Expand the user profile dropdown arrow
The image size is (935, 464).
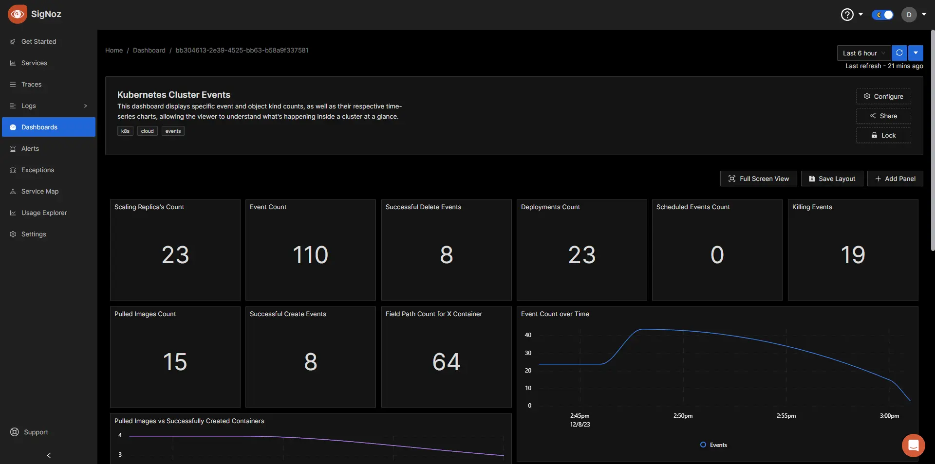[x=924, y=15]
